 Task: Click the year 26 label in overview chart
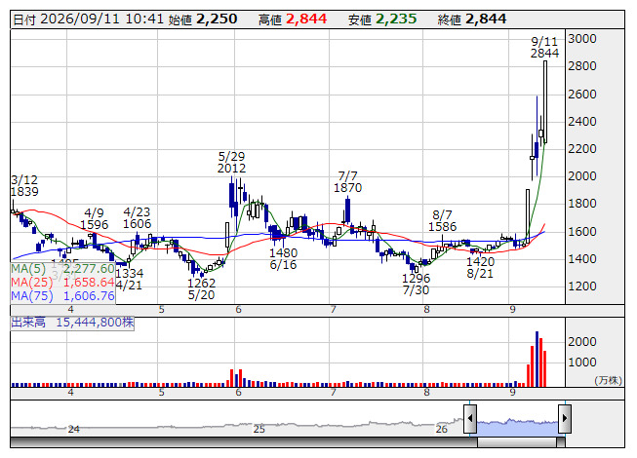[441, 429]
